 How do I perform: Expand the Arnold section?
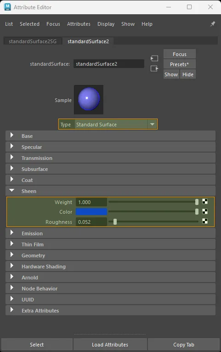(x=110, y=277)
